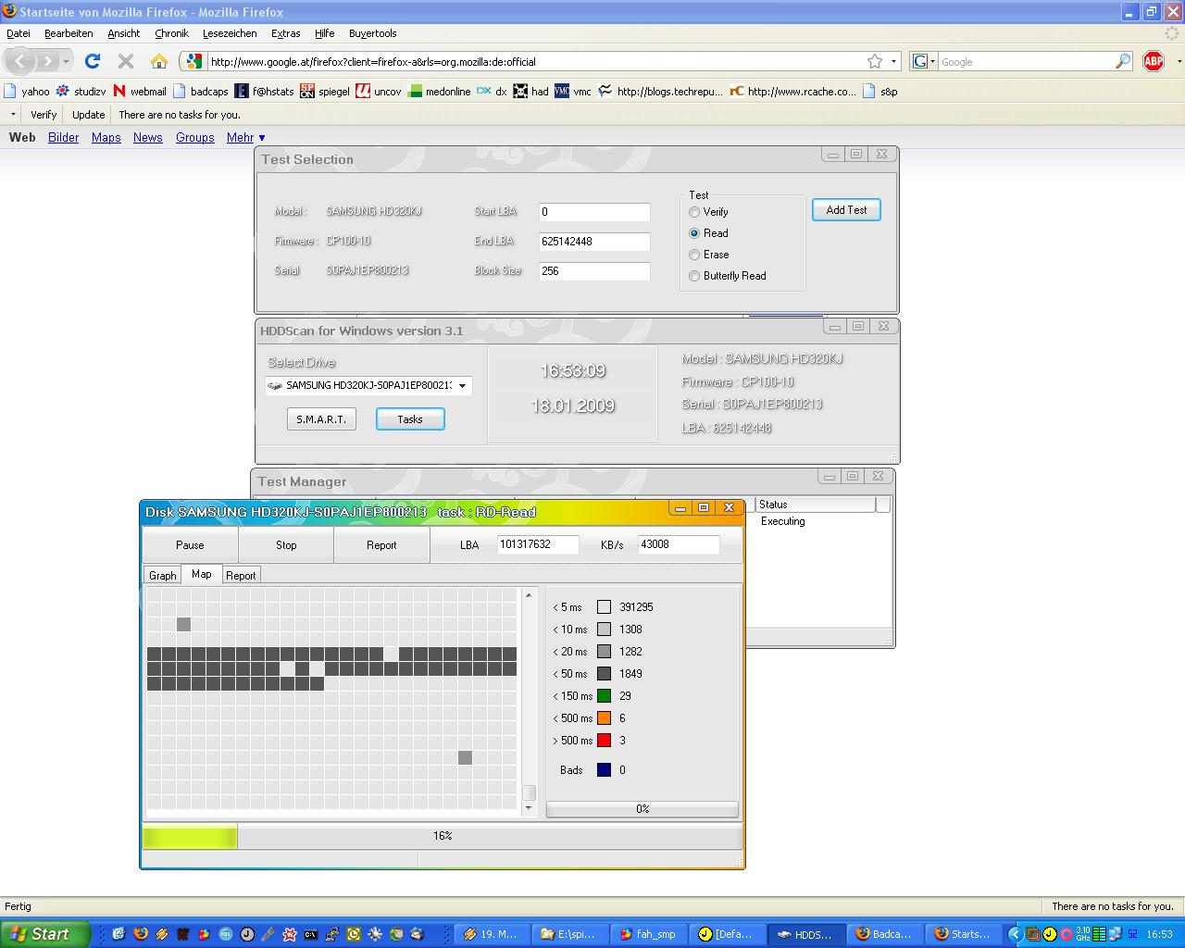Click the red >500 ms color swatch
This screenshot has width=1185, height=948.
point(604,741)
